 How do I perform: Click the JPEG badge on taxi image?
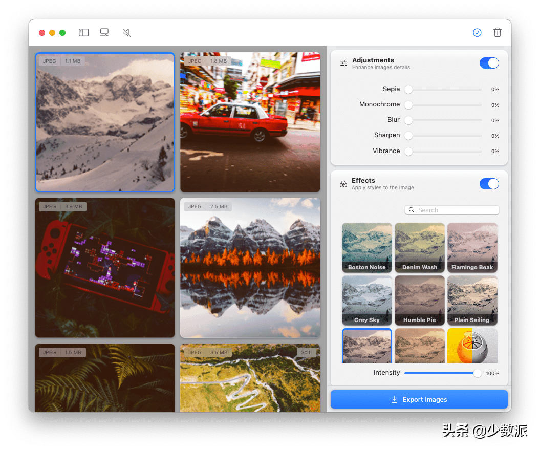195,61
